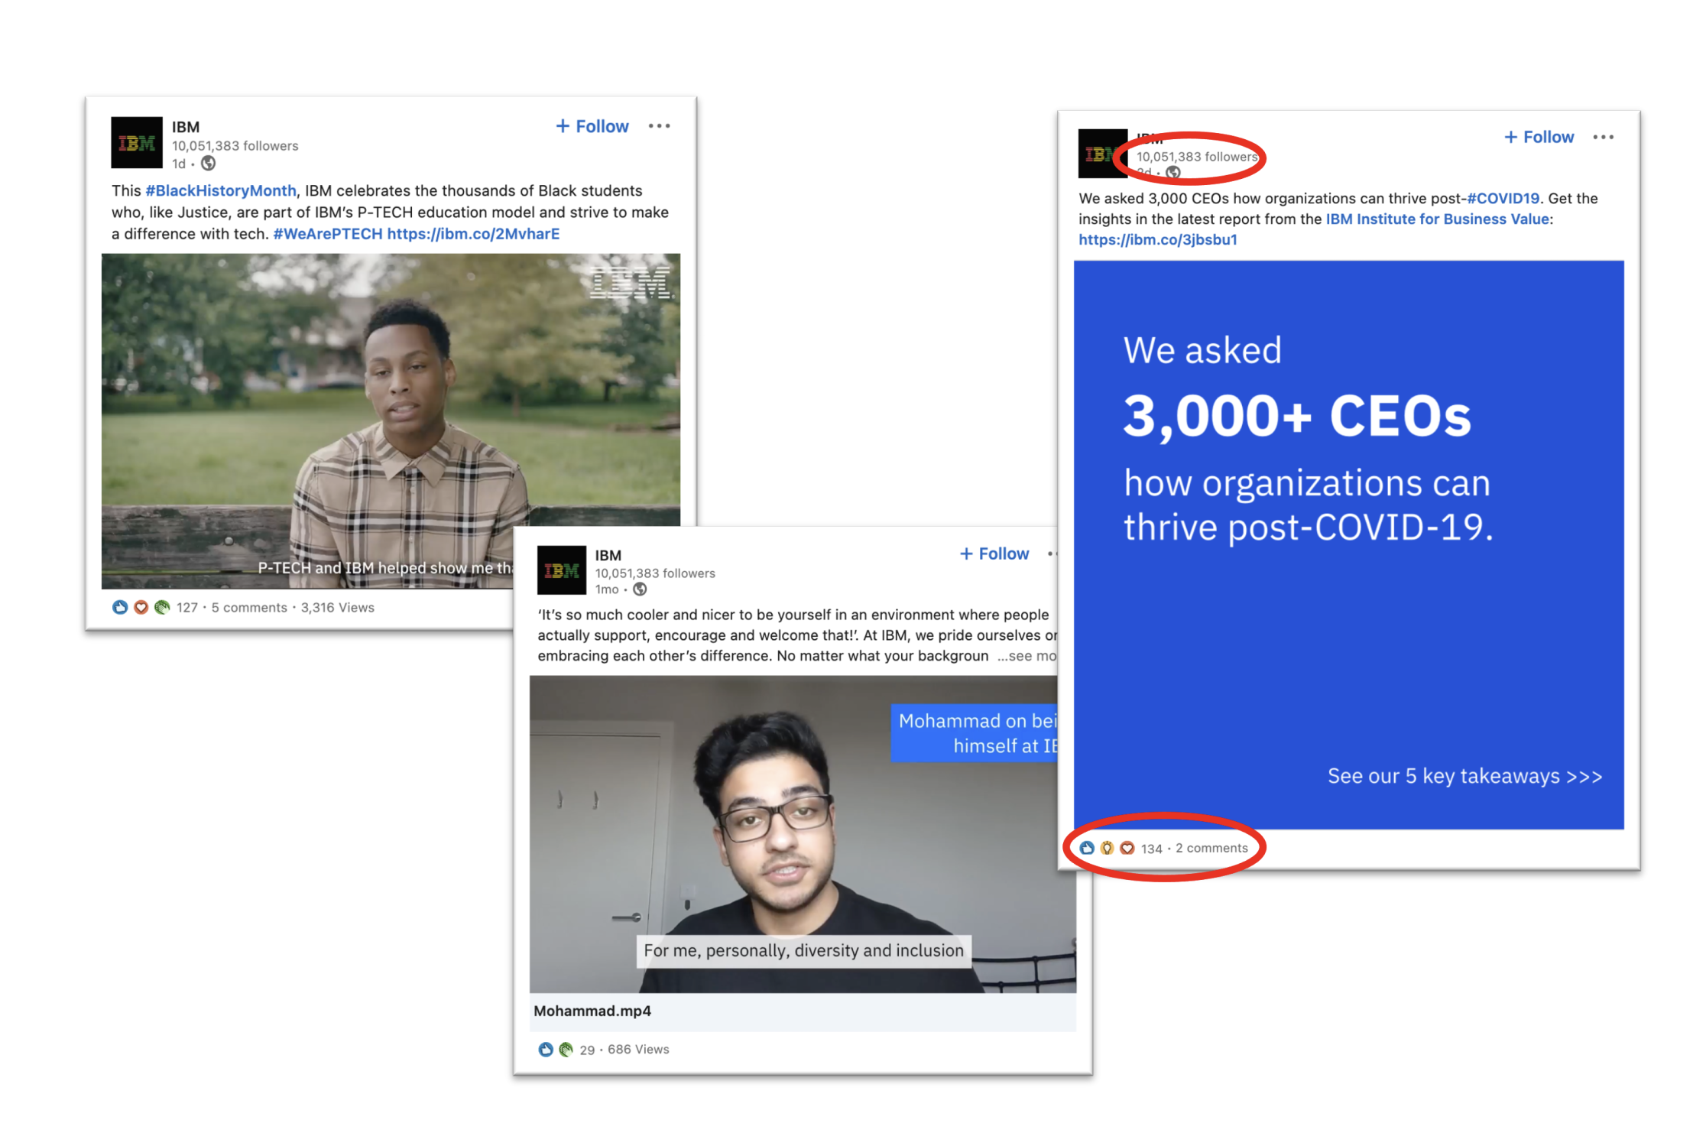
Task: Open '5 comments' on Black History post
Action: [x=249, y=608]
